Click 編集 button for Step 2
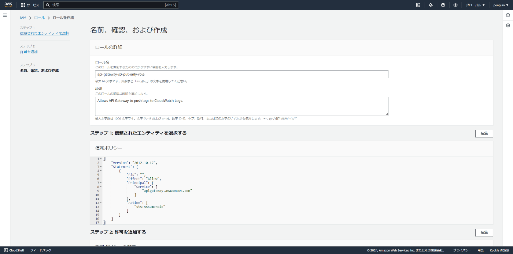 click(x=484, y=232)
